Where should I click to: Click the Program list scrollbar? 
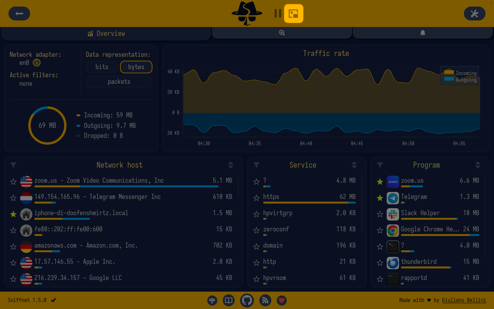click(485, 216)
